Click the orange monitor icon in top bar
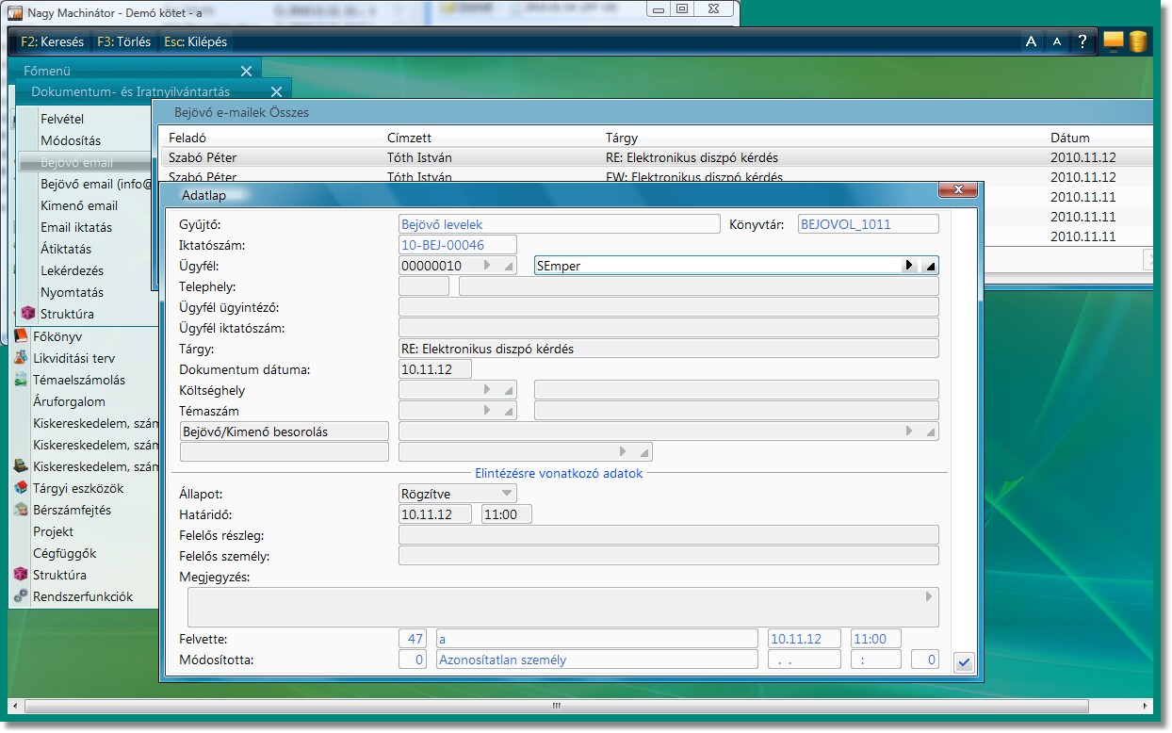This screenshot has width=1172, height=733. 1114,41
